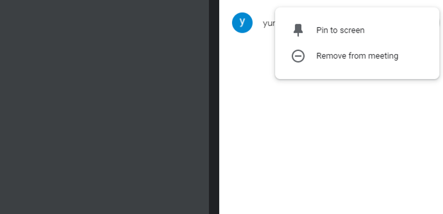443x214 pixels.
Task: Dismiss the popup by clicking the video area
Action: (x=104, y=107)
